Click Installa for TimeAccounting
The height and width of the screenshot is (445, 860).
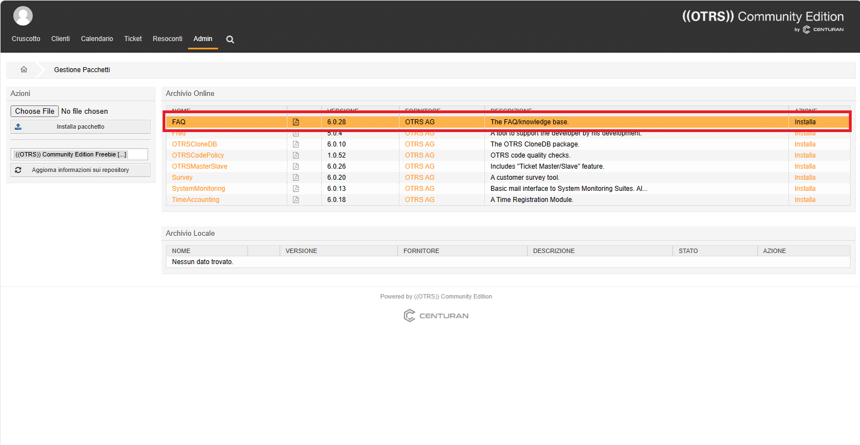(x=805, y=200)
